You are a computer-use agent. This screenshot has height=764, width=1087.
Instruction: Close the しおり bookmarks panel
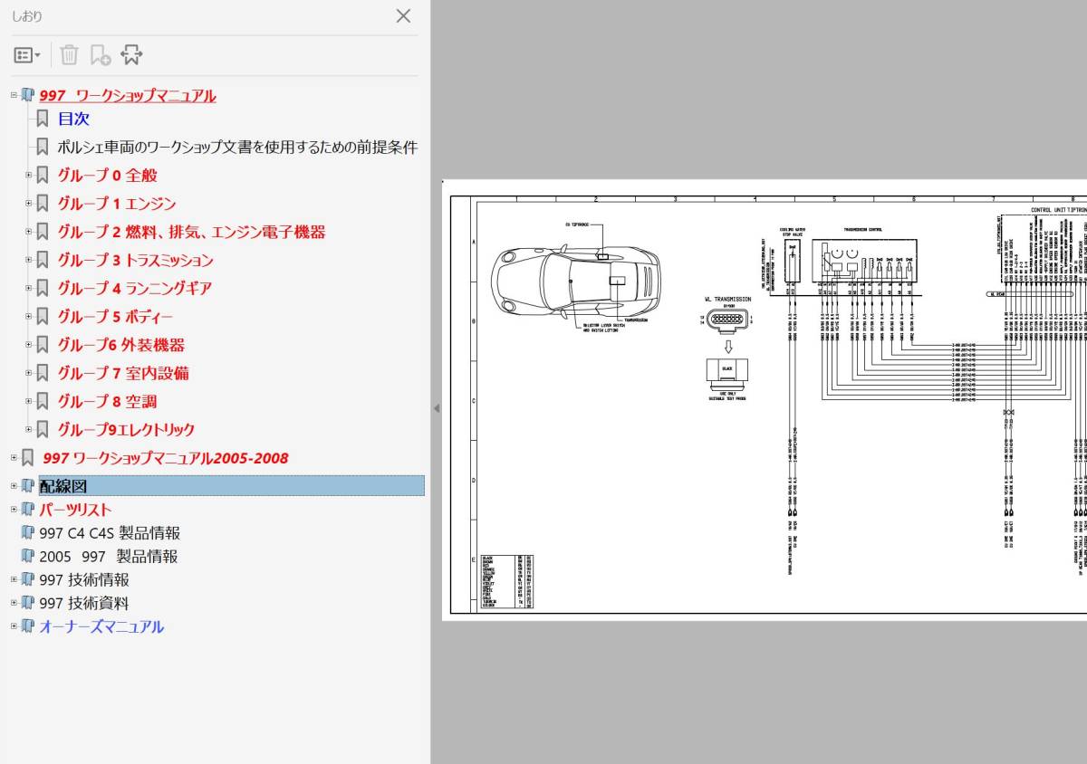[x=404, y=15]
